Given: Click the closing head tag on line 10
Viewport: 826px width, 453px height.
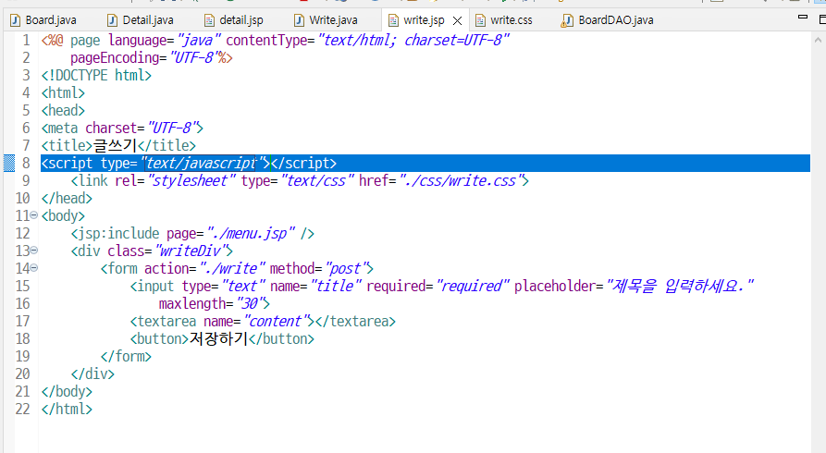Looking at the screenshot, I should coord(67,198).
